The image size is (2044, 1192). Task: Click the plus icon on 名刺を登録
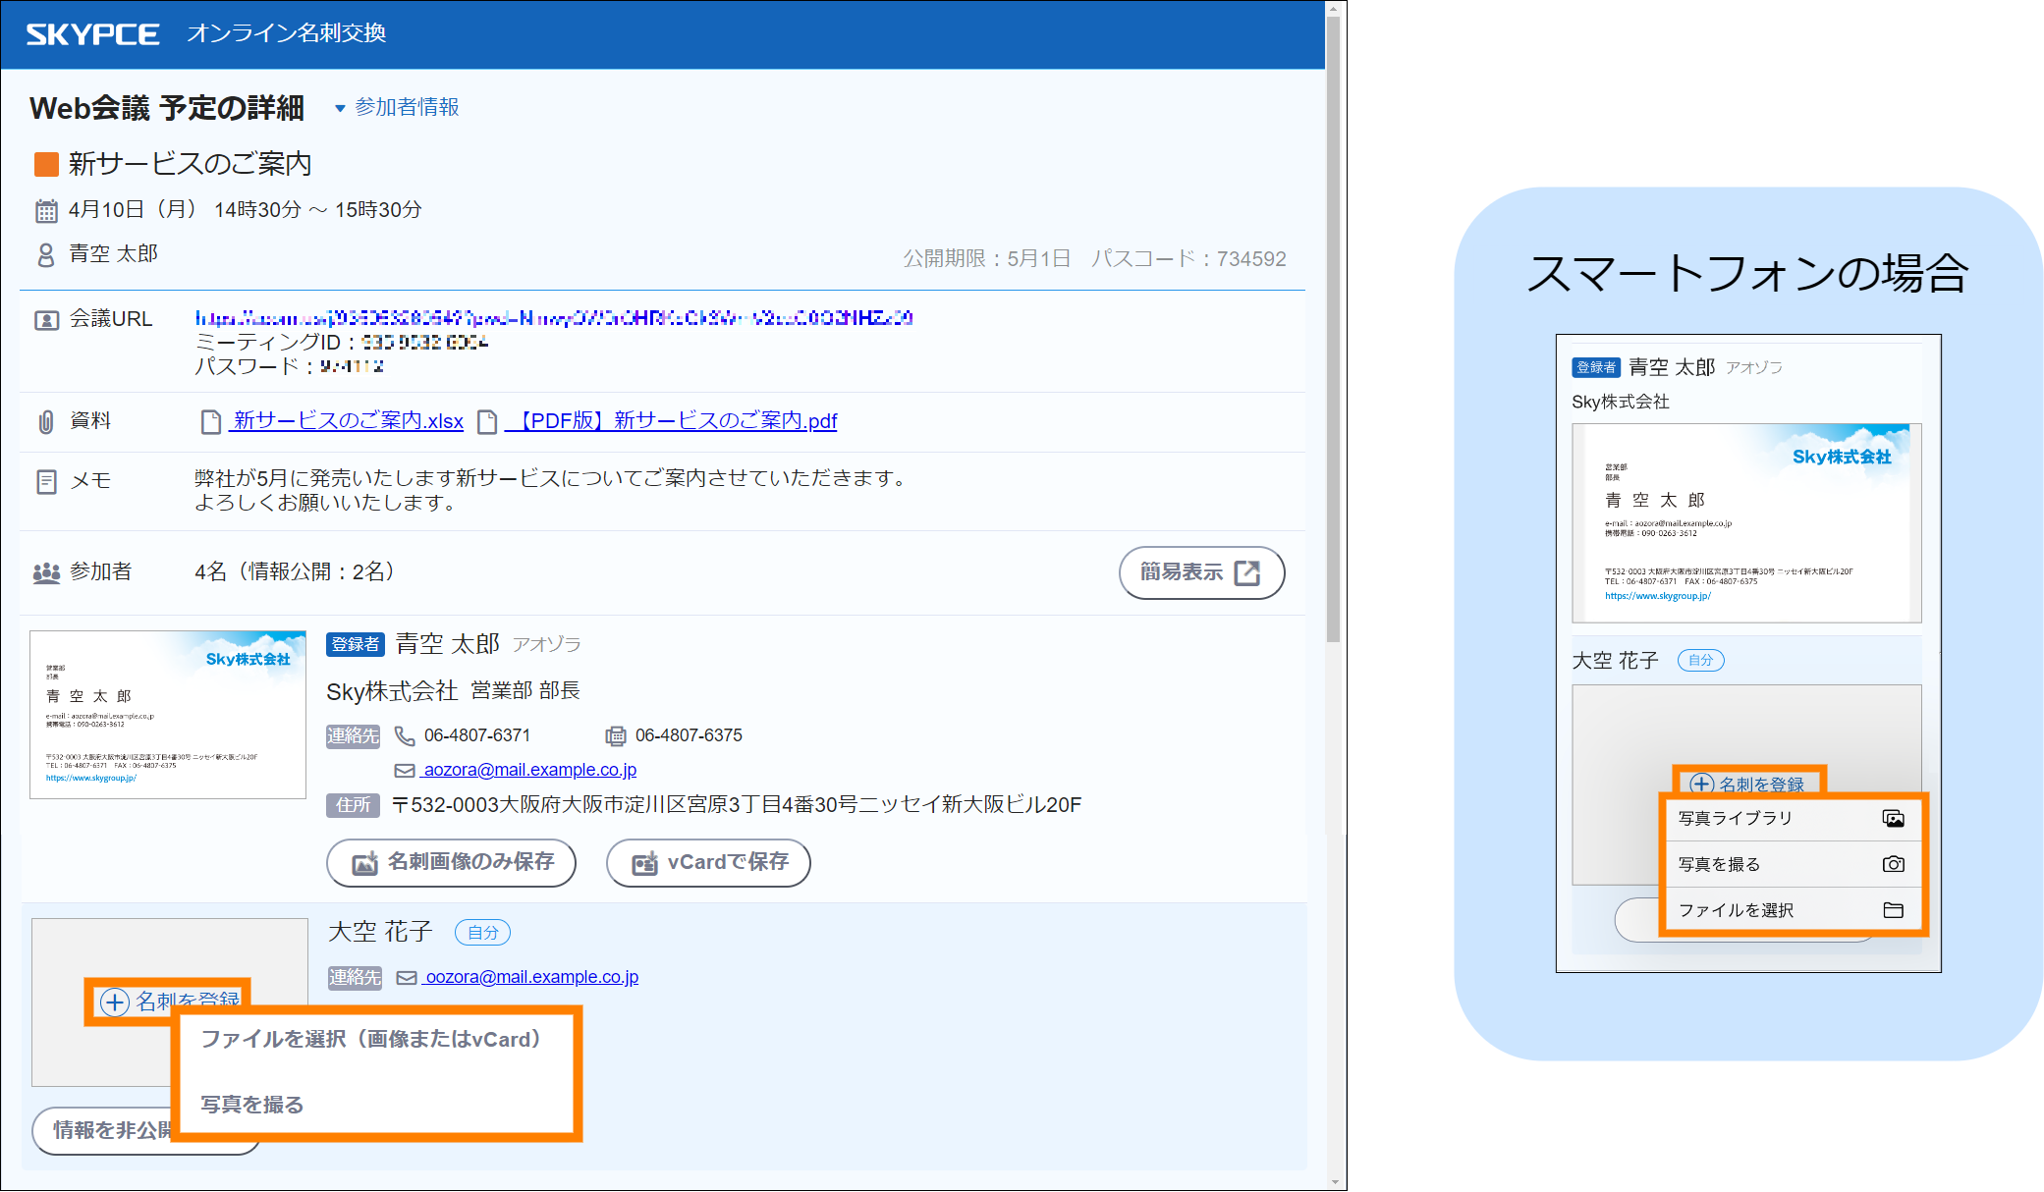115,1002
